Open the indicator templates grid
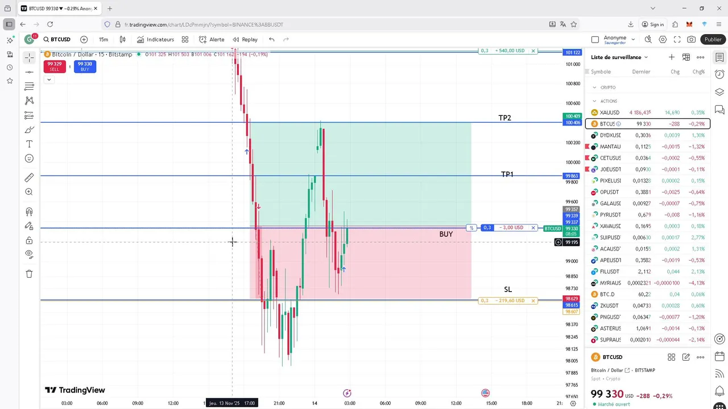Screen dimensions: 728x409 (x=185, y=39)
